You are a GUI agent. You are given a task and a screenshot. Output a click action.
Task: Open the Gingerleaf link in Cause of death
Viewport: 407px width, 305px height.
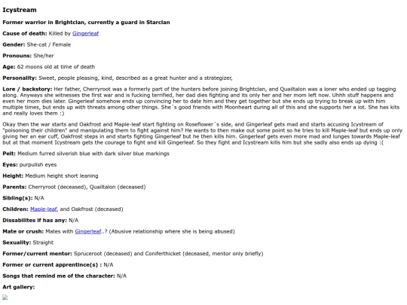pyautogui.click(x=85, y=33)
